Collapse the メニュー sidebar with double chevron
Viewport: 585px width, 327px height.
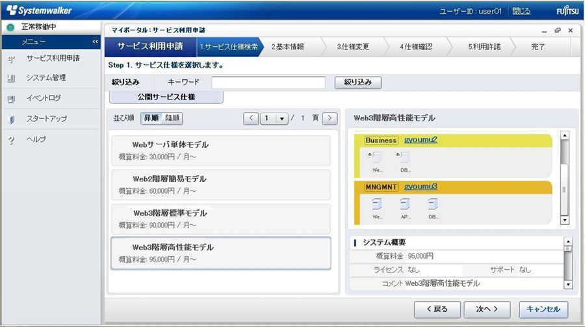(96, 42)
